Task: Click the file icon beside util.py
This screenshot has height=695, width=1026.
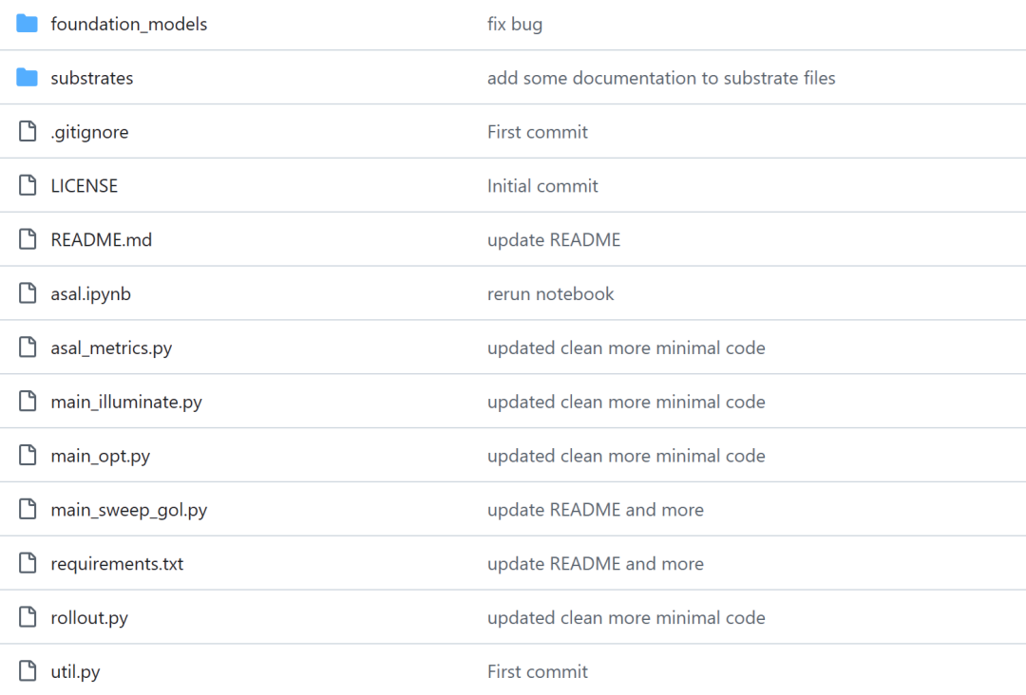Action: 28,671
